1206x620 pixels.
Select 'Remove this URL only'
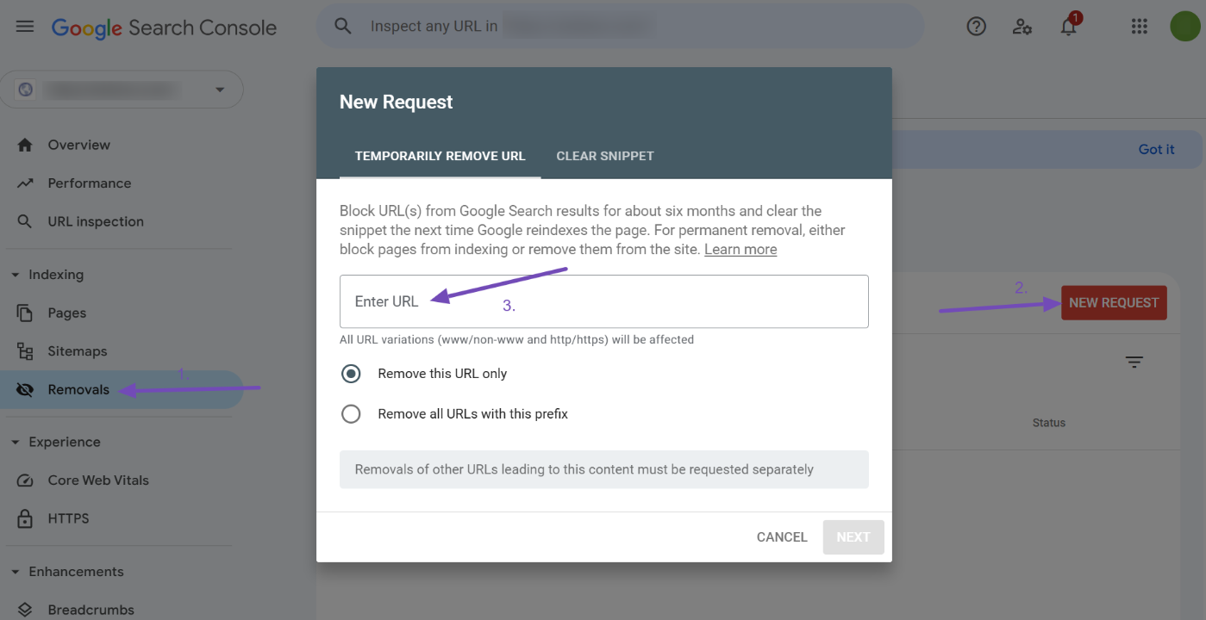click(x=351, y=374)
